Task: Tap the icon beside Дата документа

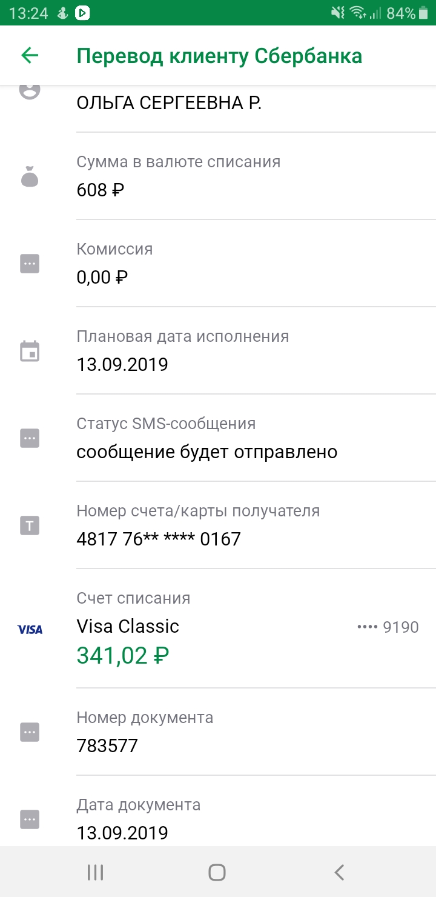Action: click(30, 819)
